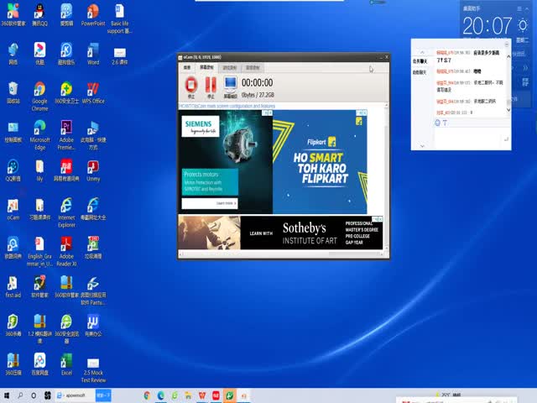Open the oCam desktop shortcut
This screenshot has height=403, width=537.
tap(13, 207)
